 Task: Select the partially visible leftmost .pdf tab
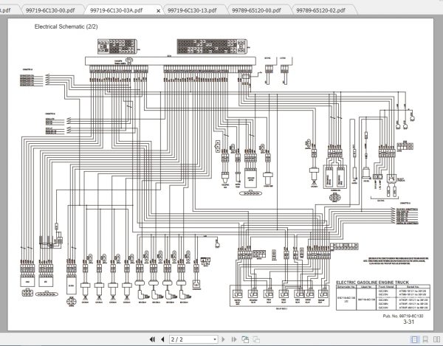tap(6, 10)
